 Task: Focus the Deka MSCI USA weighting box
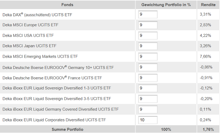(x=148, y=35)
